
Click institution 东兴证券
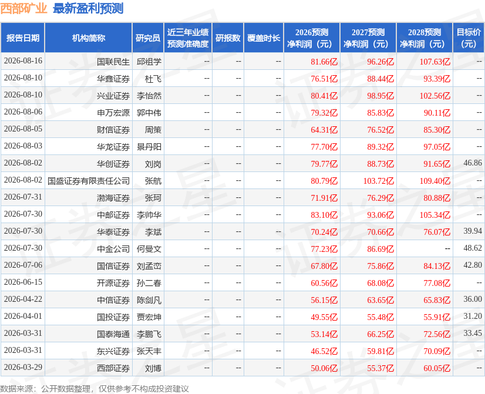pyautogui.click(x=113, y=351)
